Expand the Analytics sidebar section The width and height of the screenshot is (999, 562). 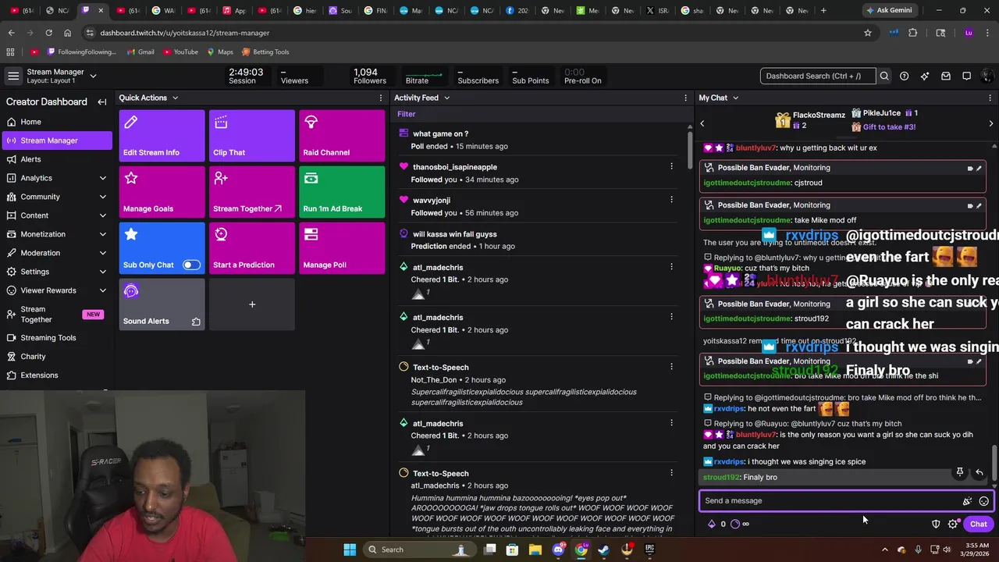[x=102, y=178]
